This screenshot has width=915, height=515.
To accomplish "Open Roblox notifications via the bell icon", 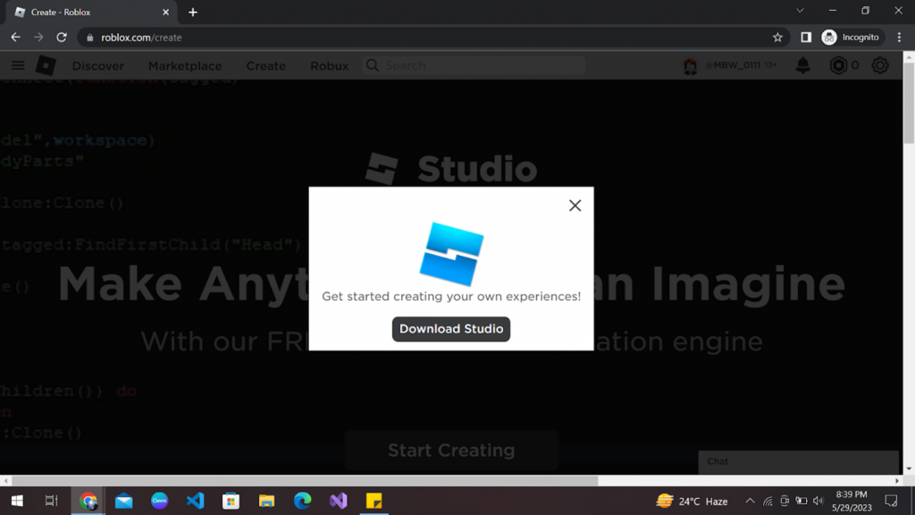I will tap(802, 65).
